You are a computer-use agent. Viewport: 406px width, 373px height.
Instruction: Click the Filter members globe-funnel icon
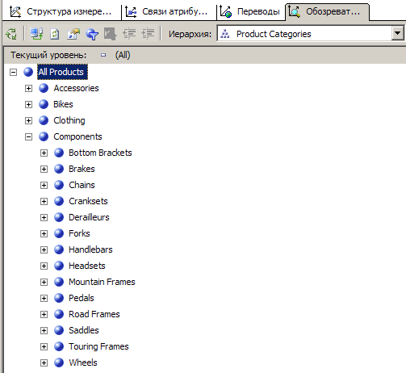coord(92,34)
